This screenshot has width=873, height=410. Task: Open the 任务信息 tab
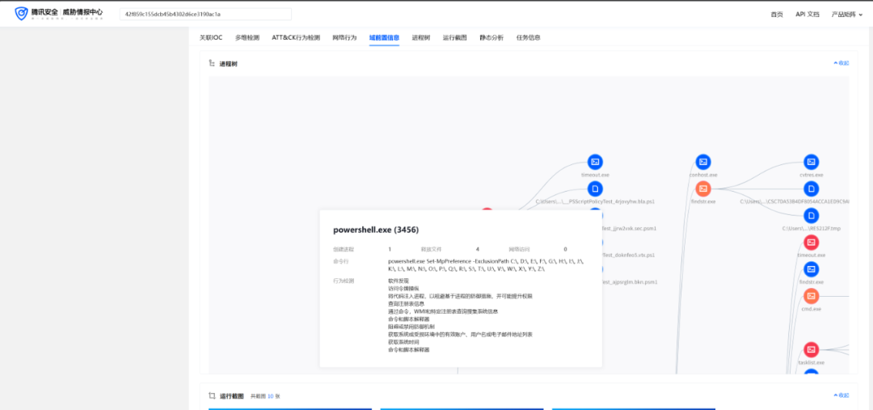coord(529,38)
